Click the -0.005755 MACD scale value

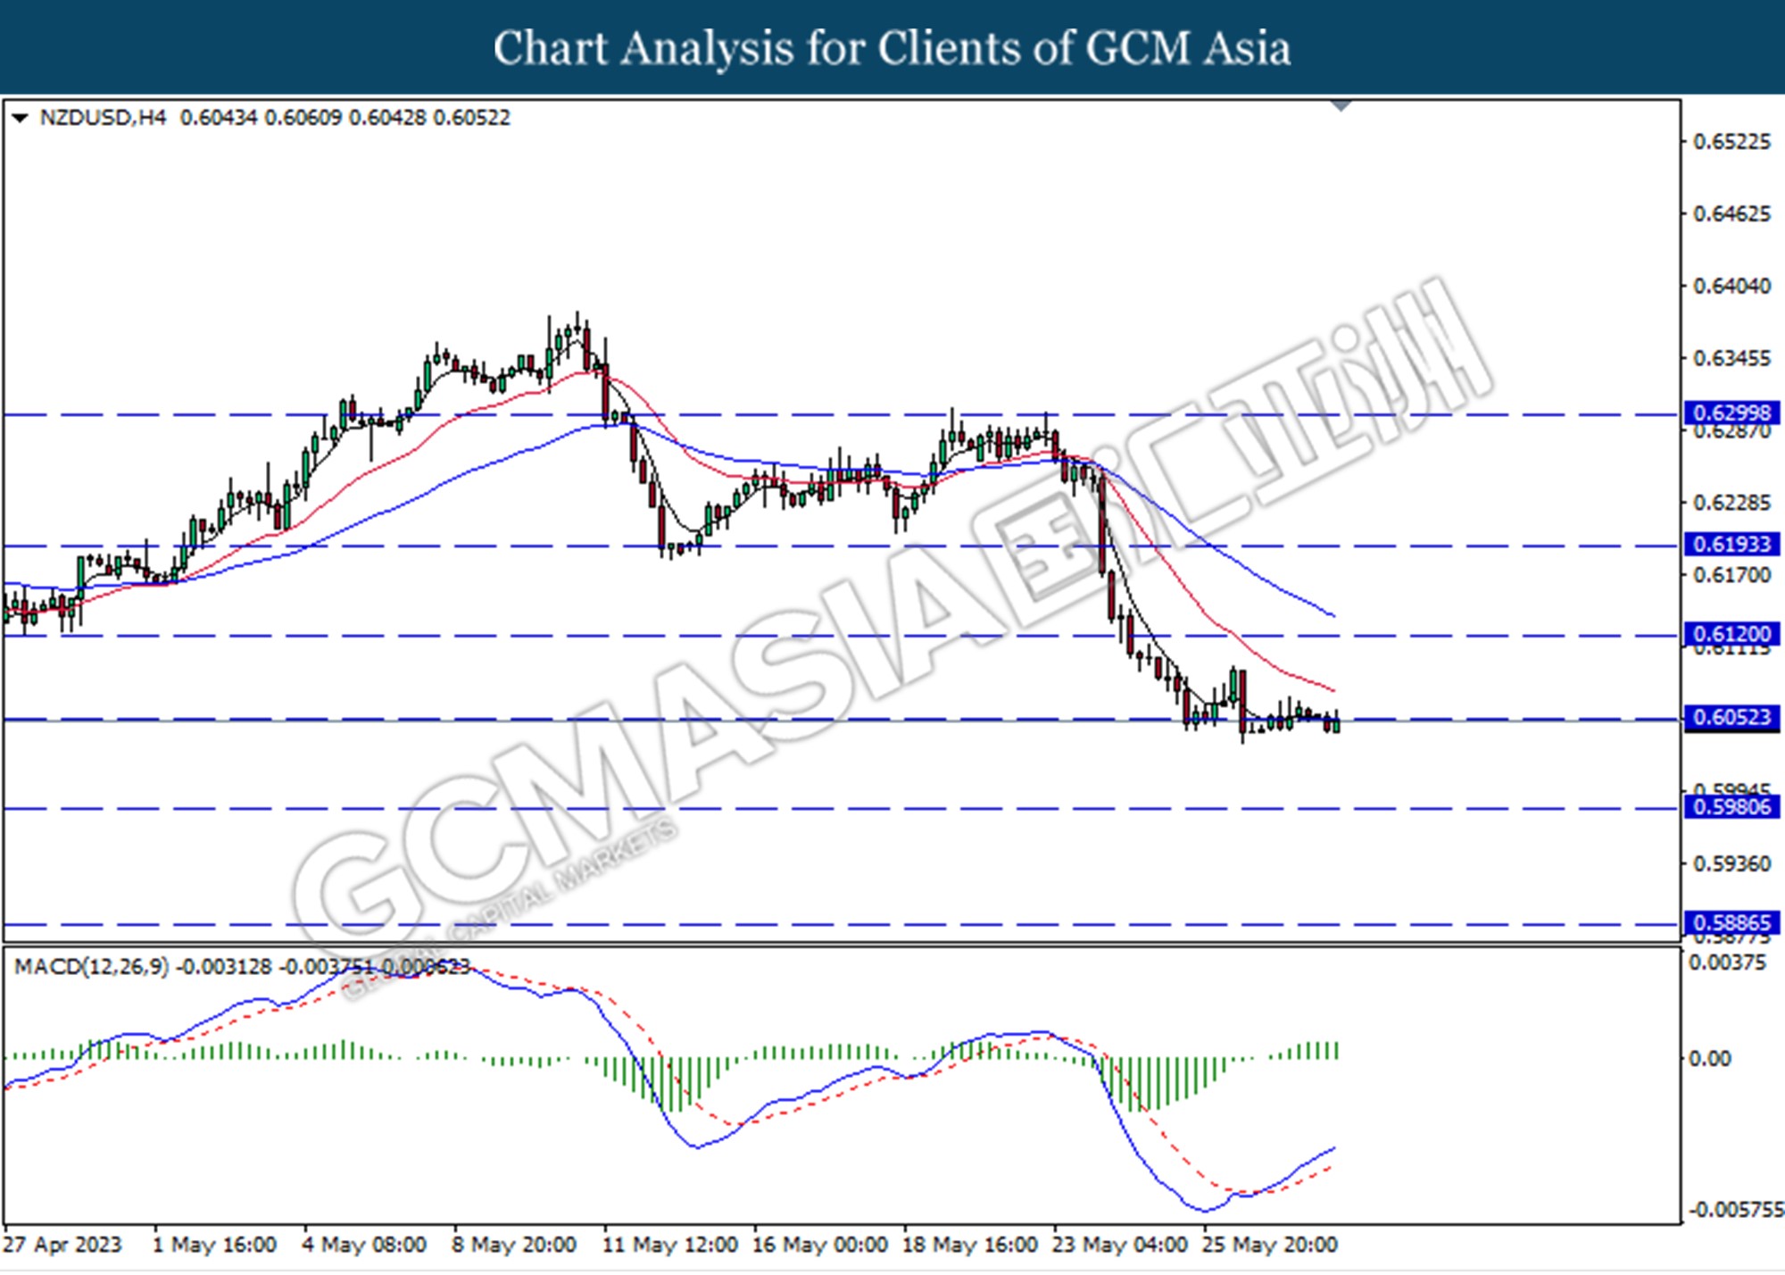pyautogui.click(x=1735, y=1211)
